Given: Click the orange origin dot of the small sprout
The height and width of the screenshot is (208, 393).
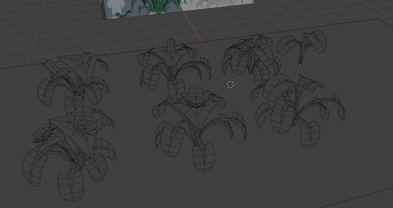Looking at the screenshot, I should point(300,65).
